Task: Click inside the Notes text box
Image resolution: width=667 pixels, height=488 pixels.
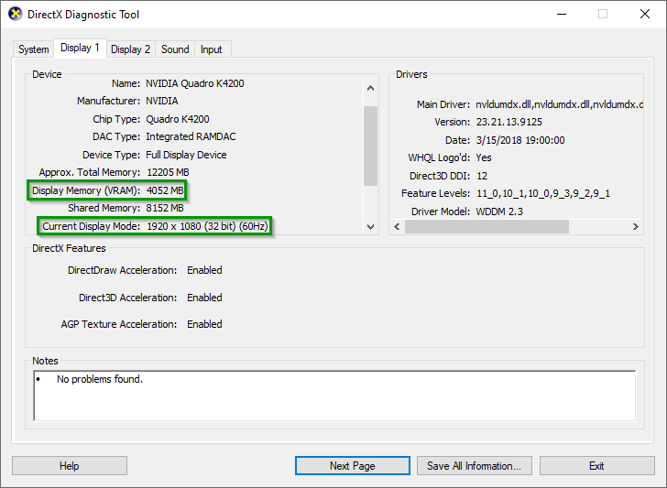Action: [x=333, y=395]
